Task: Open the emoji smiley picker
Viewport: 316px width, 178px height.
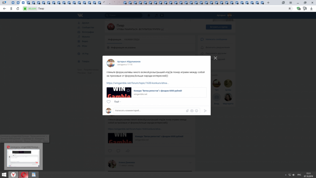Action: pos(197,111)
